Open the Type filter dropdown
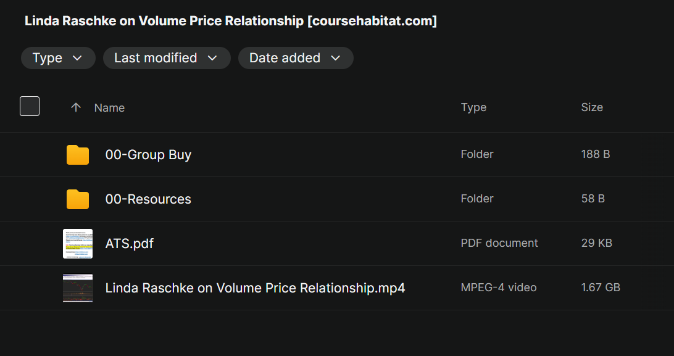This screenshot has height=356, width=674. (x=58, y=58)
